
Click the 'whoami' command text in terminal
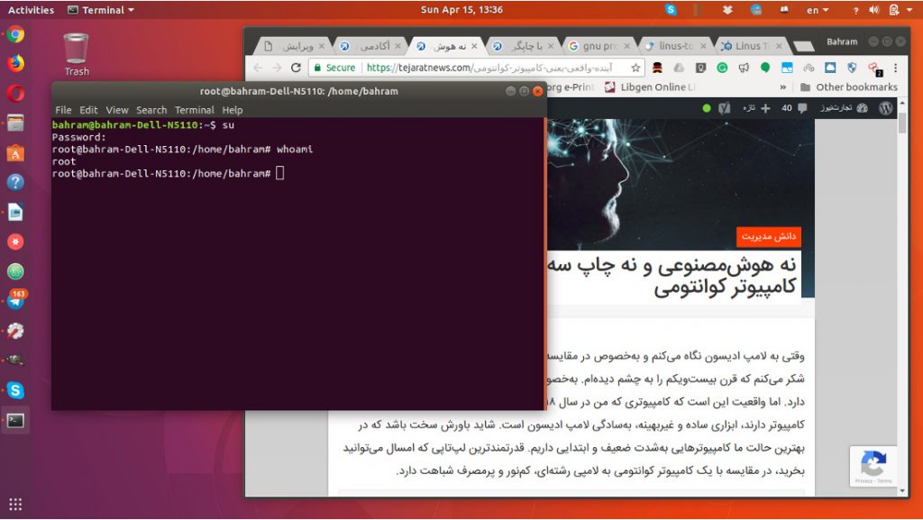(295, 150)
